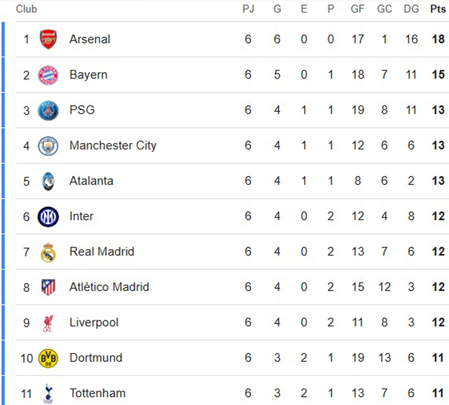Image resolution: width=449 pixels, height=405 pixels.
Task: Click the DG column header
Action: pyautogui.click(x=411, y=9)
